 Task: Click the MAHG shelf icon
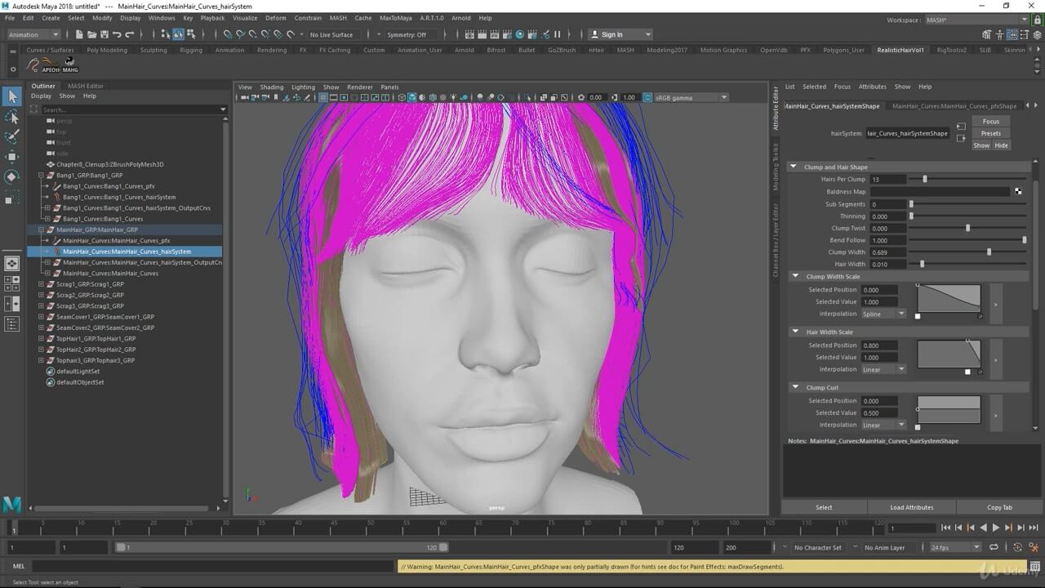(x=70, y=65)
